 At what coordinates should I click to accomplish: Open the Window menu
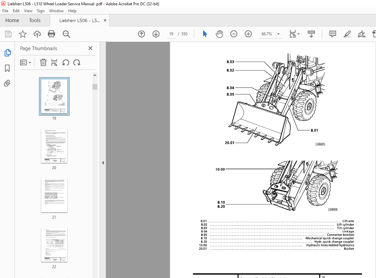(56, 11)
